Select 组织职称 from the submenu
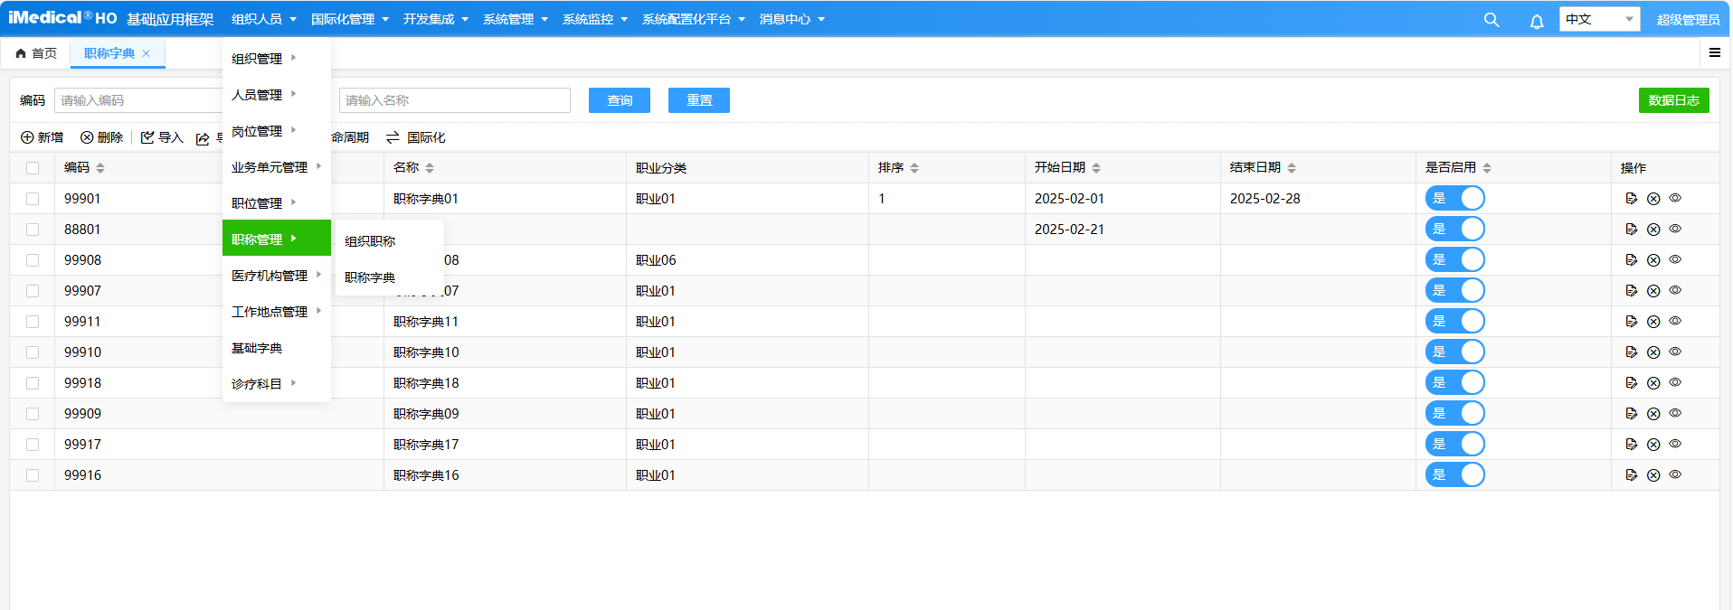 (x=370, y=241)
